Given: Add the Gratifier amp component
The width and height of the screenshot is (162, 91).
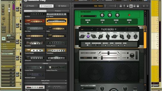Looking at the screenshot, I should point(35,15).
